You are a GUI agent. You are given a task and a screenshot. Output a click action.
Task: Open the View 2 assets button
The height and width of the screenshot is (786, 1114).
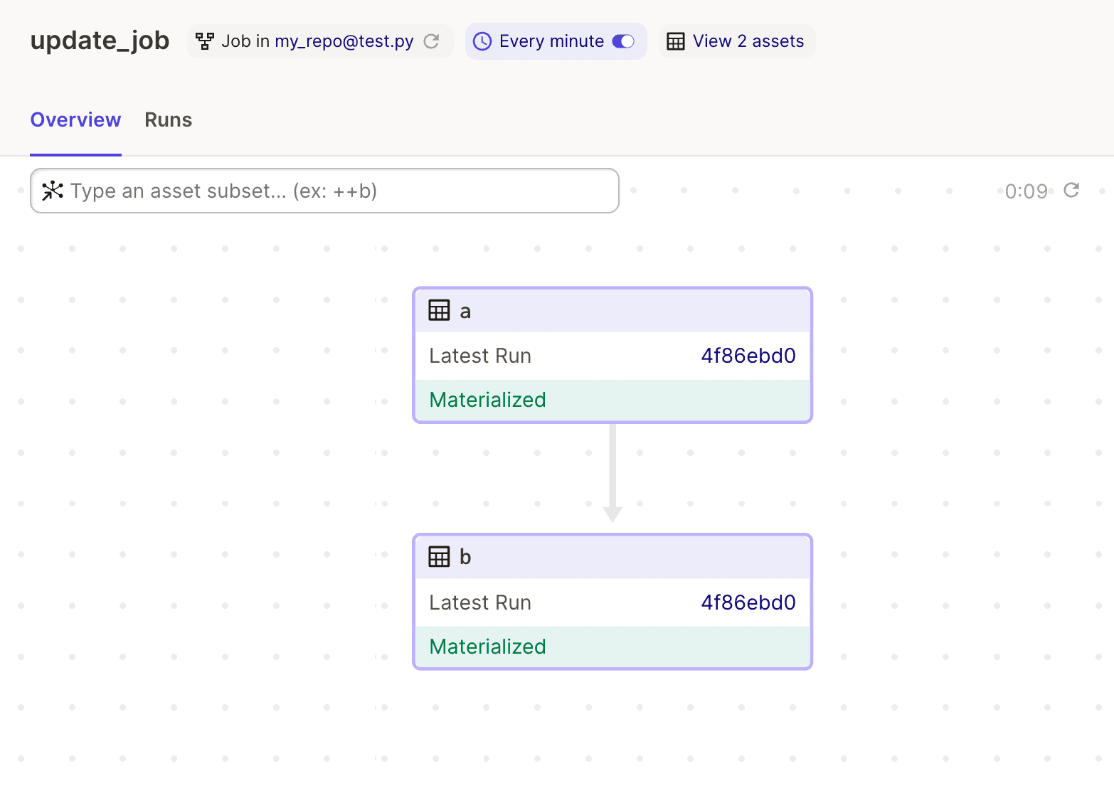pos(736,41)
